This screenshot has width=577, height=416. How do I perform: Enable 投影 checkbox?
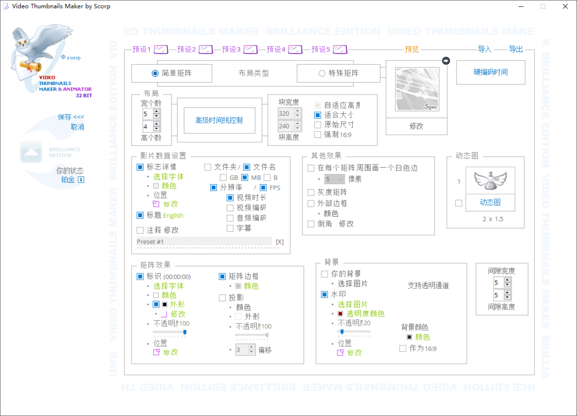coord(222,298)
